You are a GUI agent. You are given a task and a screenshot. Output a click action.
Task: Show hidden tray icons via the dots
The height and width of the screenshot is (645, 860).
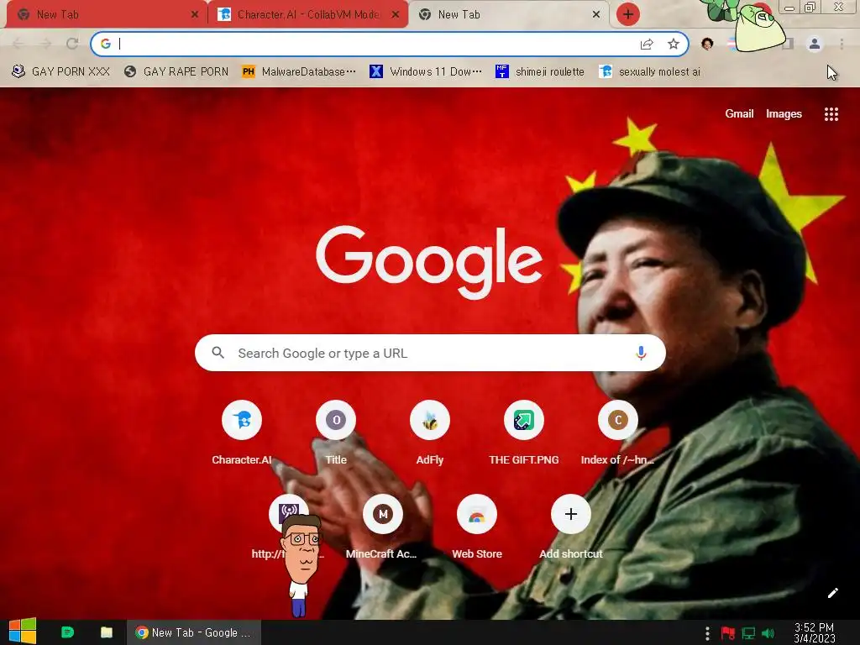pyautogui.click(x=707, y=633)
